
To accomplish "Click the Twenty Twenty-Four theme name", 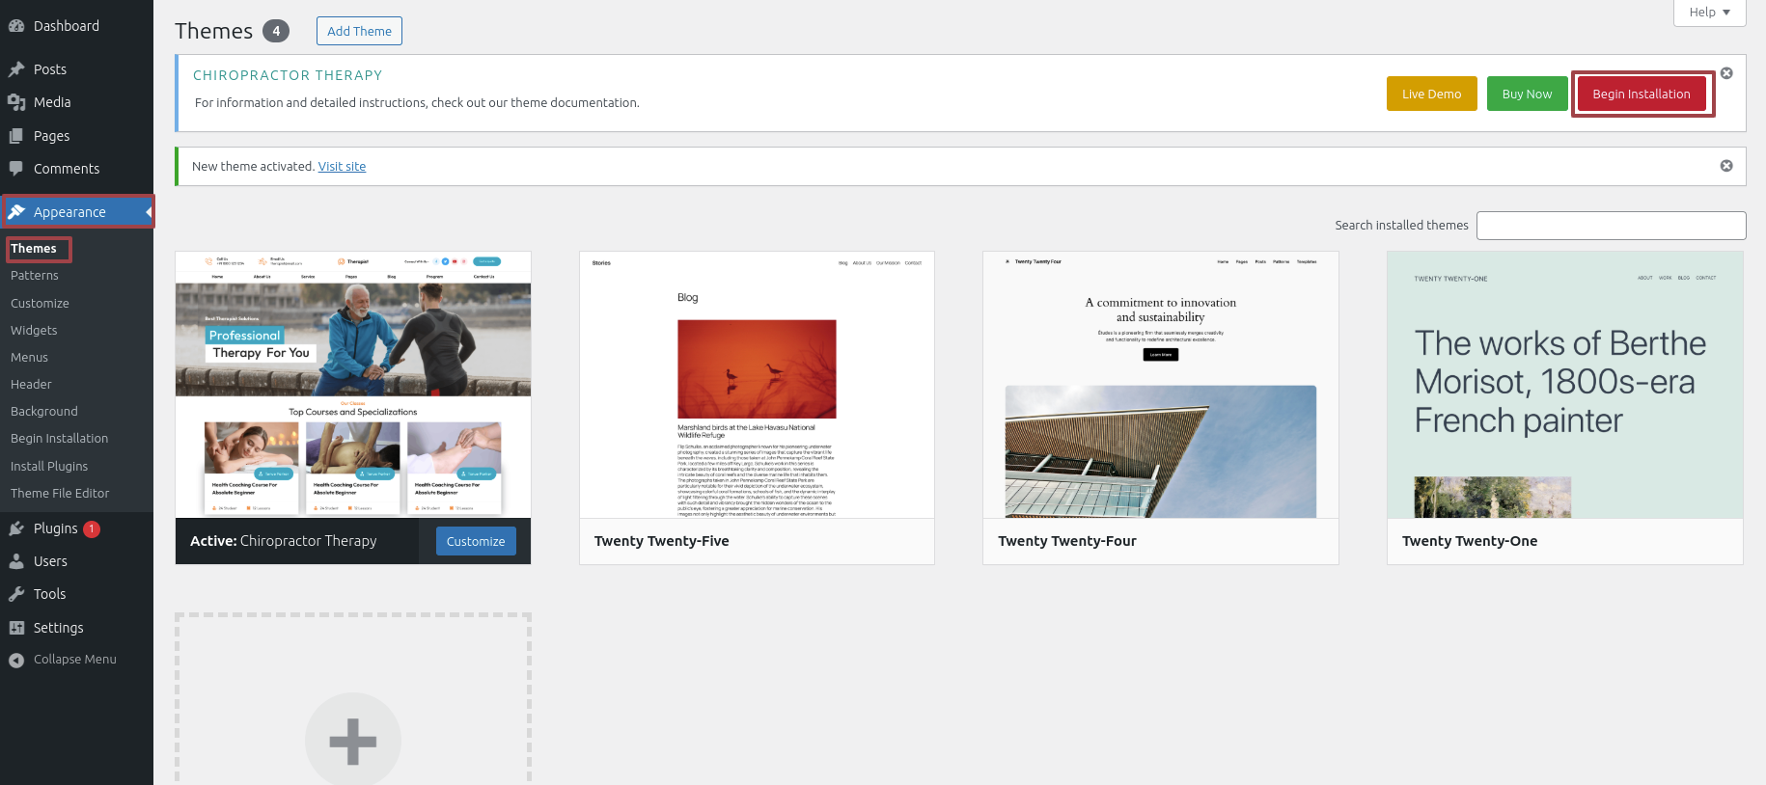I will click(1067, 541).
